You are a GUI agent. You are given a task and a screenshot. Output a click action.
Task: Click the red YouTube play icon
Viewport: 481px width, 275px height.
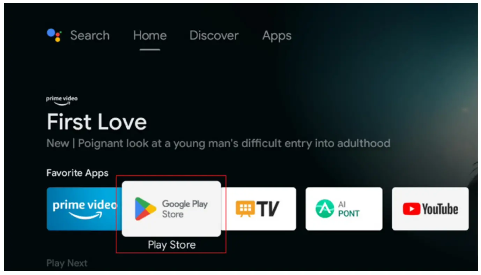pos(411,209)
